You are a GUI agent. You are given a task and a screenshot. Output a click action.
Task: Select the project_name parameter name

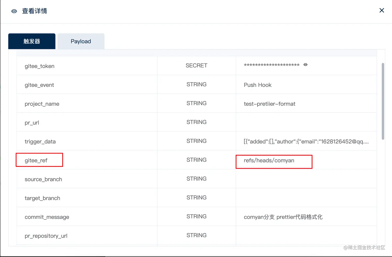42,104
